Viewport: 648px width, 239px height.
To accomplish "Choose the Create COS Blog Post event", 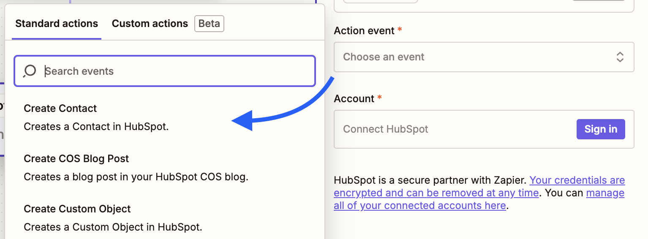I will click(76, 159).
